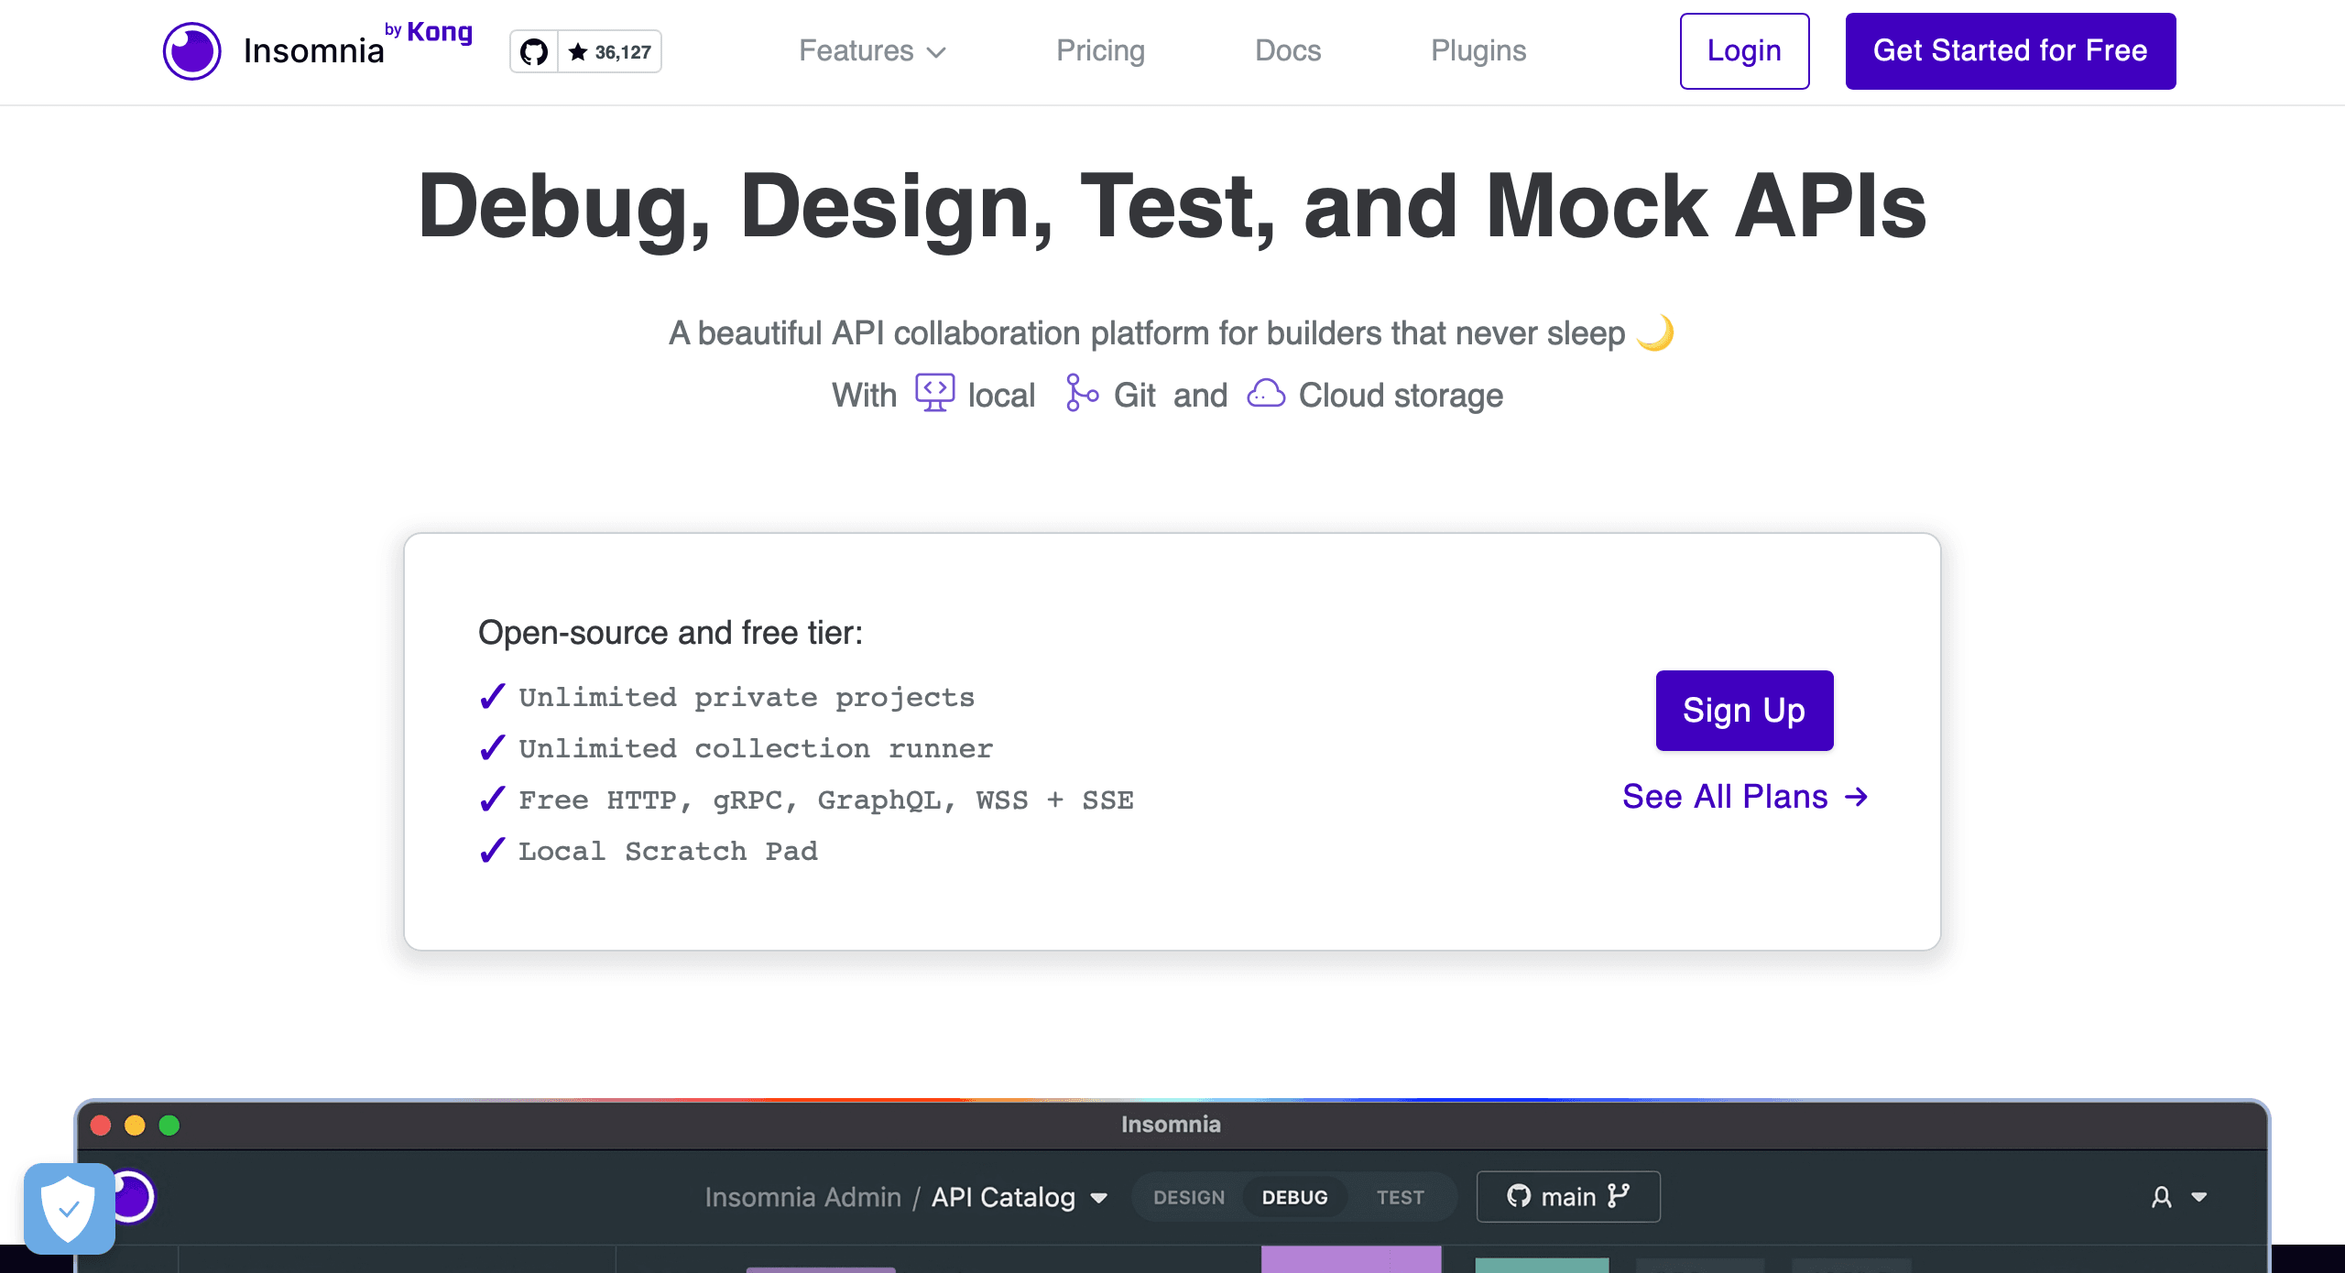Open the account dropdown caret
Screen dimensions: 2345x1273
point(2198,1197)
